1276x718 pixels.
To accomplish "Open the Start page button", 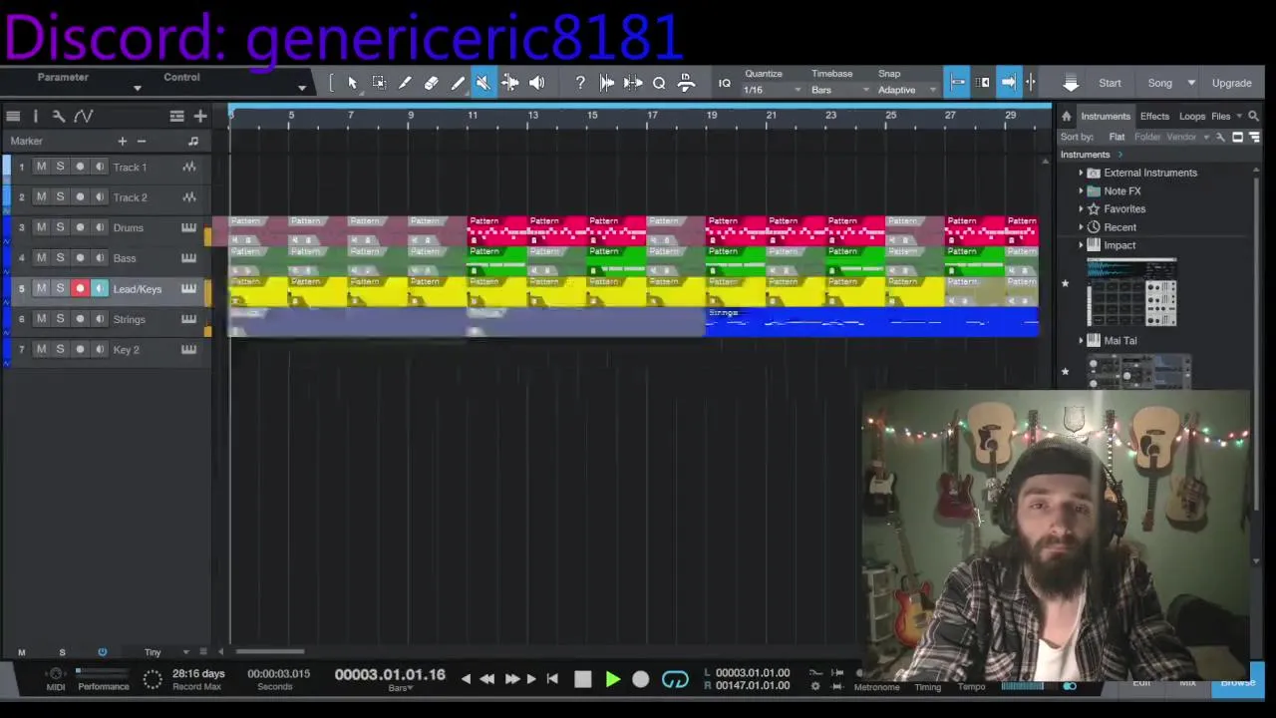I will [x=1110, y=84].
